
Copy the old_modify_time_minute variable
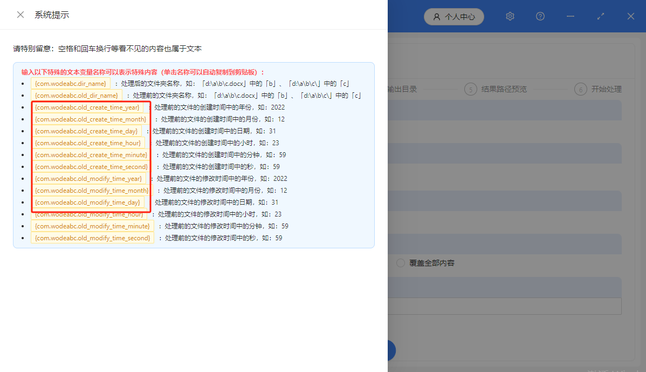92,226
